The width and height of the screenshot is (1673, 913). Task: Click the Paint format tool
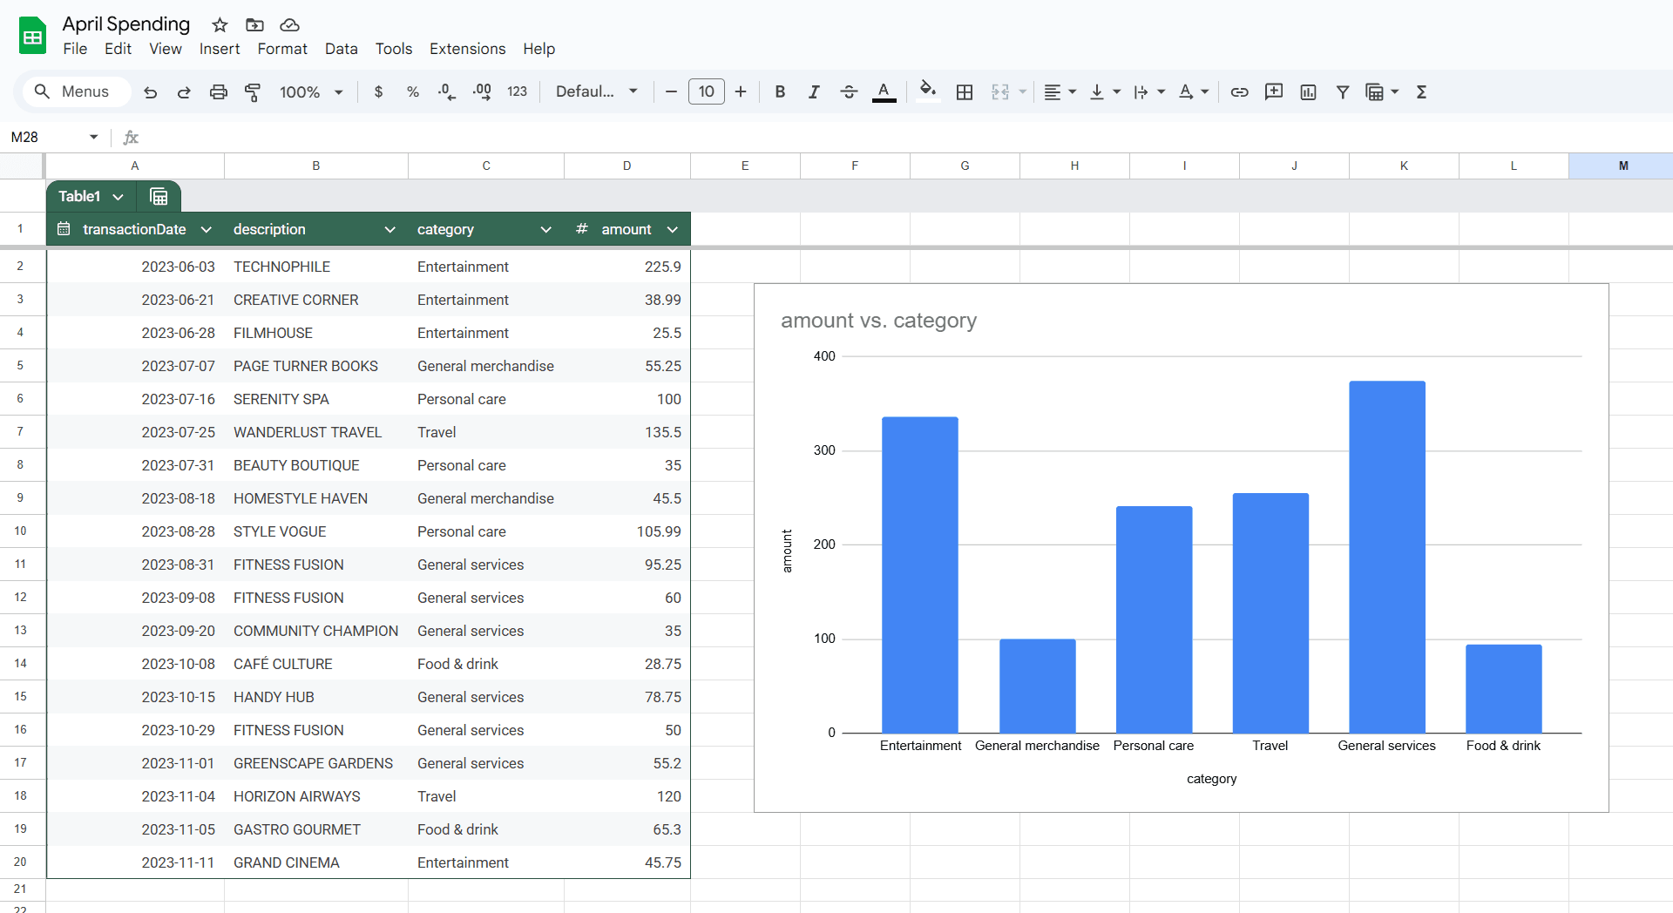[254, 91]
